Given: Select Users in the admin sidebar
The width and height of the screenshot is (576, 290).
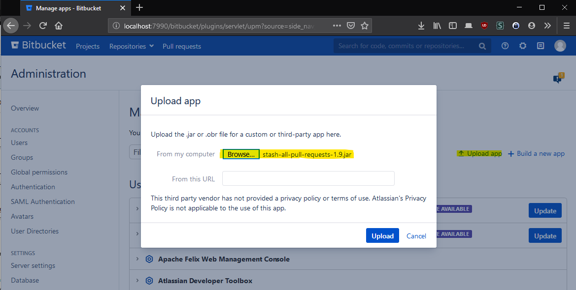Looking at the screenshot, I should click(19, 143).
